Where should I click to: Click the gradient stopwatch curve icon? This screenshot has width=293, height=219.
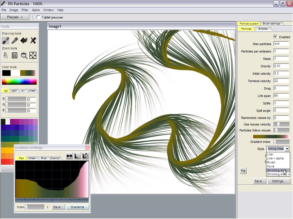click(85, 156)
